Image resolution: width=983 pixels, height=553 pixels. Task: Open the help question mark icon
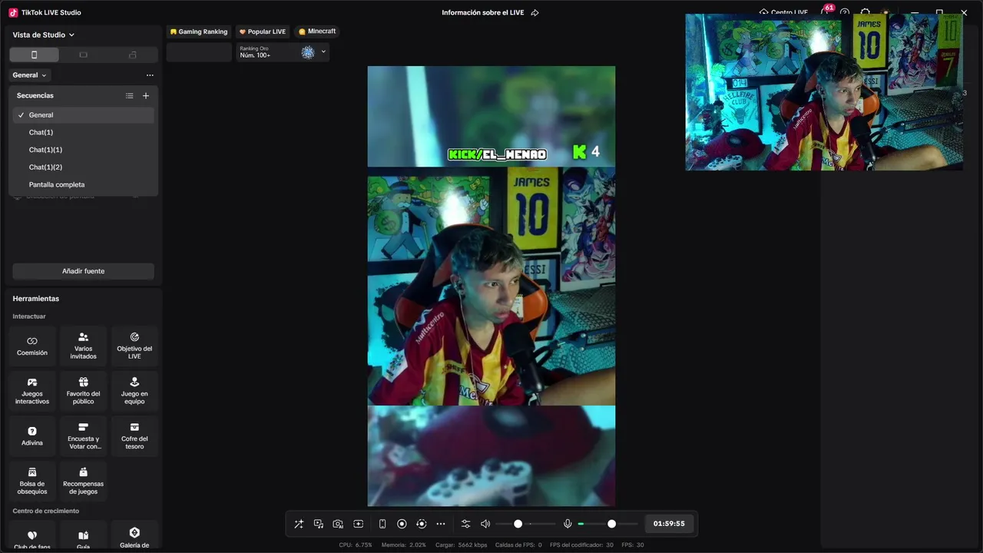(x=845, y=12)
